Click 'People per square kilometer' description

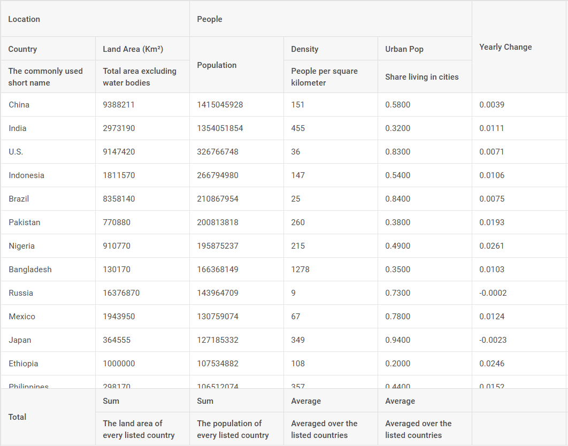(331, 77)
